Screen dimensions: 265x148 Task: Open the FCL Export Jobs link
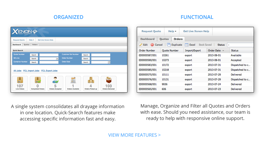click(49, 71)
